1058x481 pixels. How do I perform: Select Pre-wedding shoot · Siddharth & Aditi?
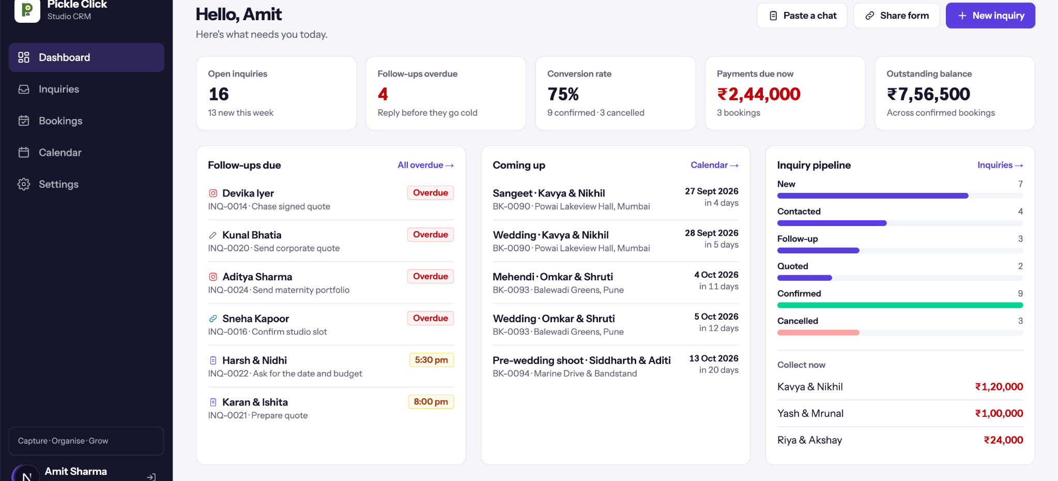(x=615, y=366)
